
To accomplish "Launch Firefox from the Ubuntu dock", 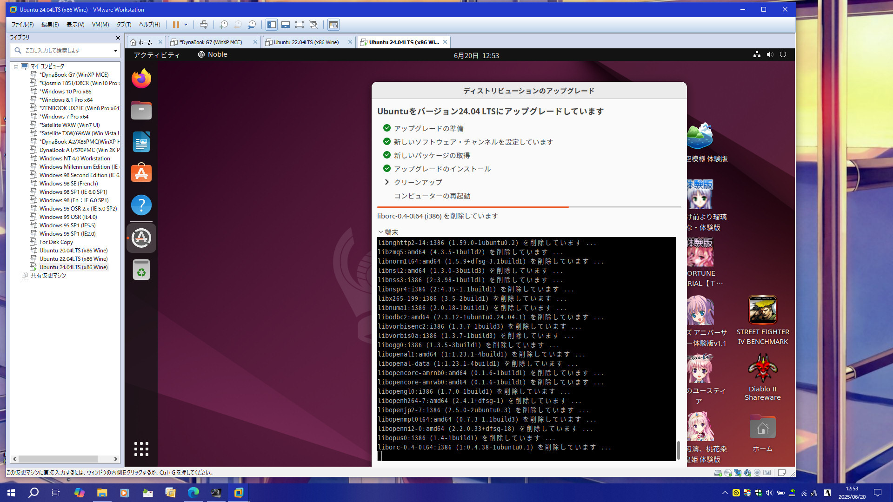I will 141,79.
